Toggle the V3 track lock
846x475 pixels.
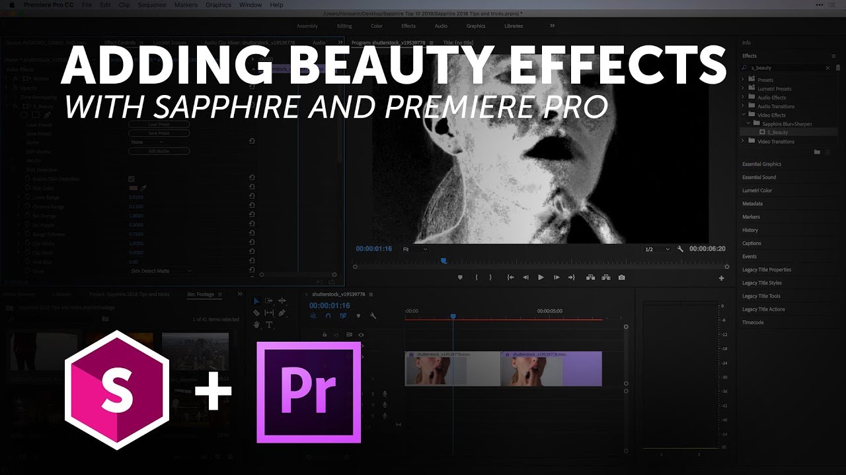tap(324, 334)
